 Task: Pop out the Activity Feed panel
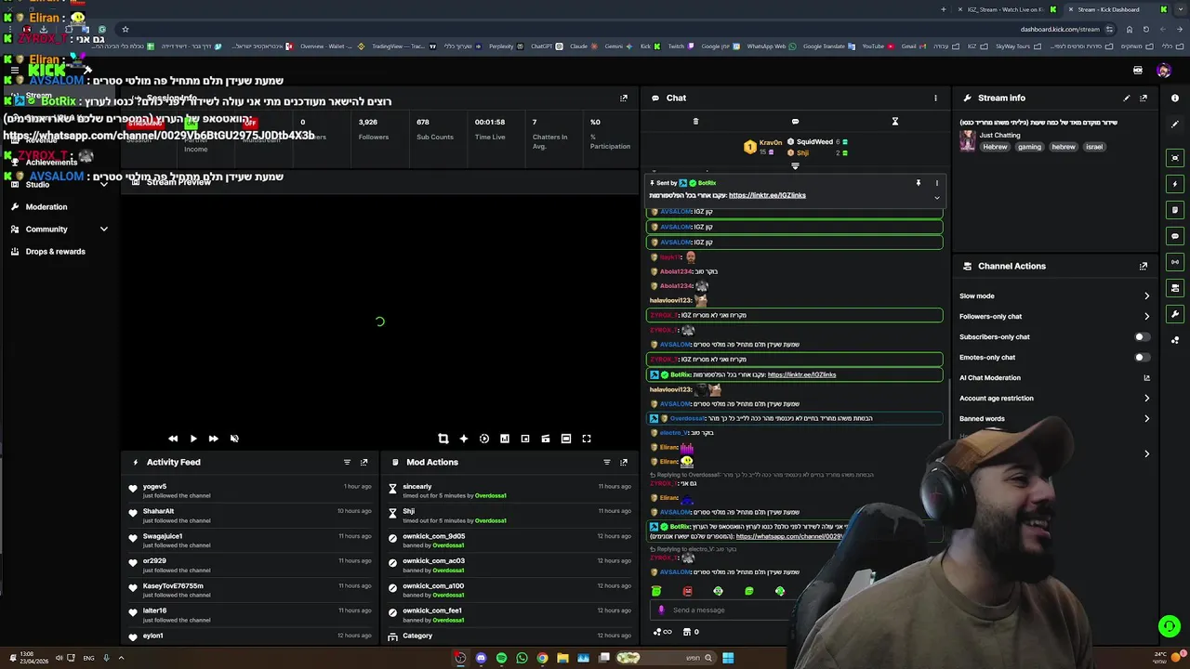coord(364,462)
